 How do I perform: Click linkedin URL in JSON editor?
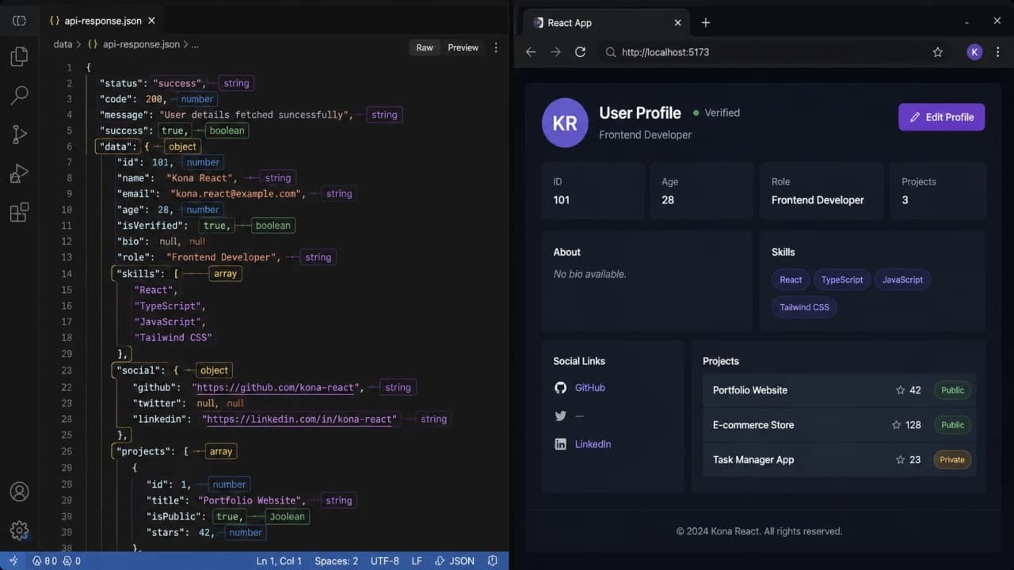pos(299,419)
